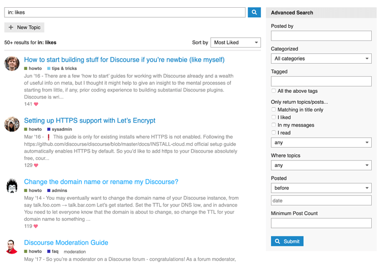Click the 'tips & tricks' category tag
The image size is (384, 263).
[62, 68]
